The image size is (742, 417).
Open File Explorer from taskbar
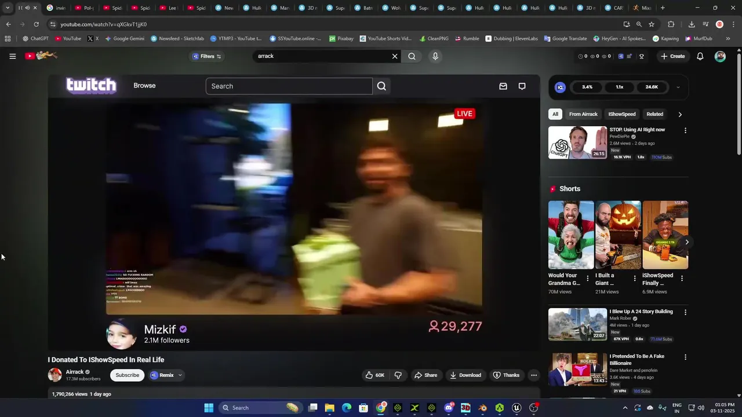(x=329, y=408)
